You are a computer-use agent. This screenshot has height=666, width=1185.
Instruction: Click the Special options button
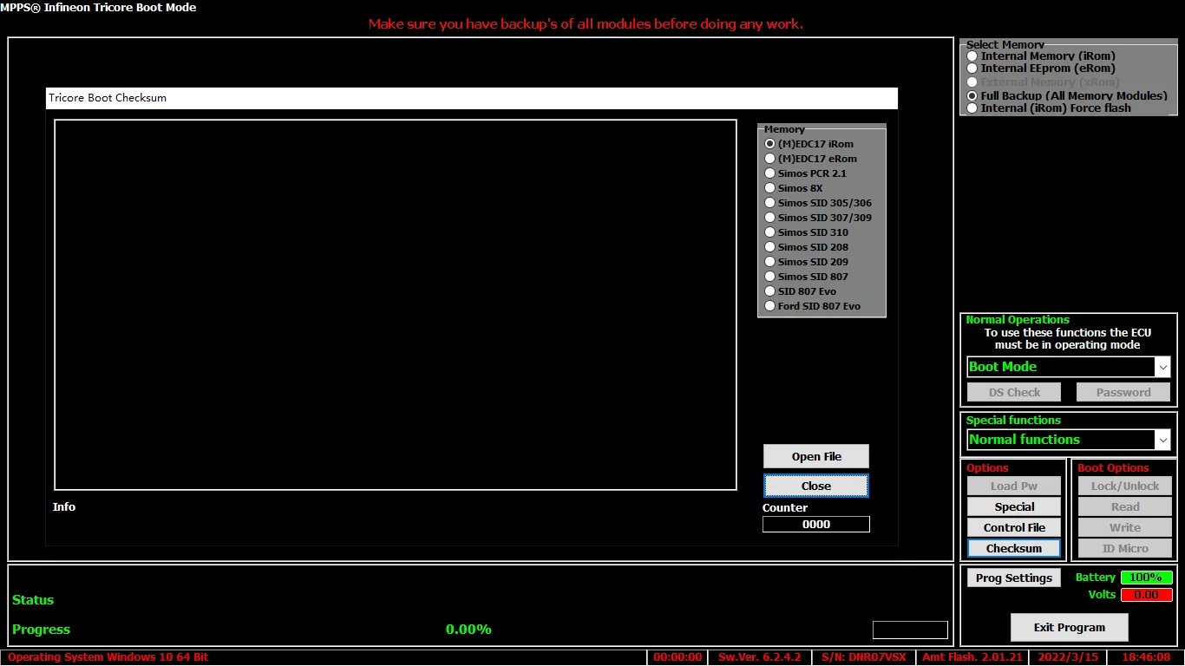point(1014,507)
